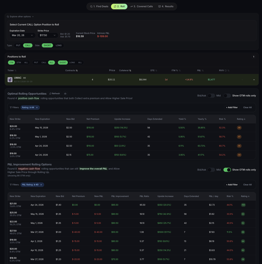Click the search icon in Explore other options
Viewport: 262px width, 264px height.
[x=8, y=16]
